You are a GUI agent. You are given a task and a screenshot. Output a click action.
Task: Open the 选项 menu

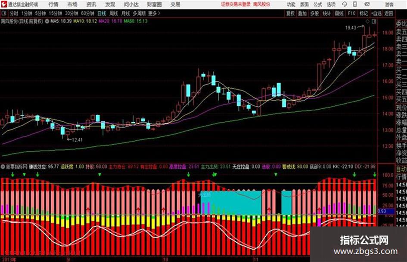click(x=331, y=4)
